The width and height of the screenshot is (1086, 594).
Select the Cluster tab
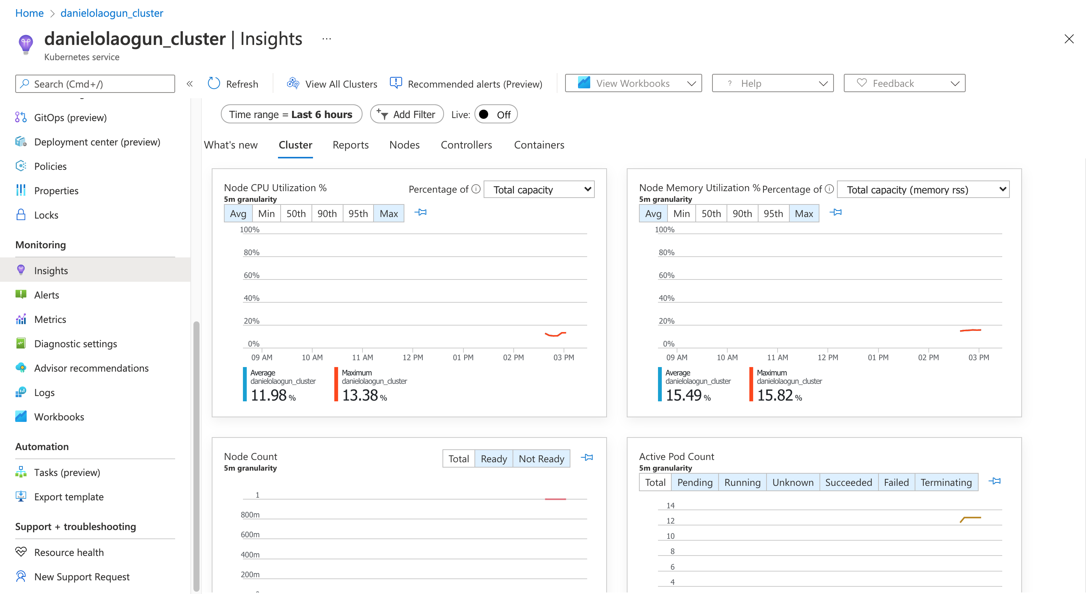(x=295, y=145)
